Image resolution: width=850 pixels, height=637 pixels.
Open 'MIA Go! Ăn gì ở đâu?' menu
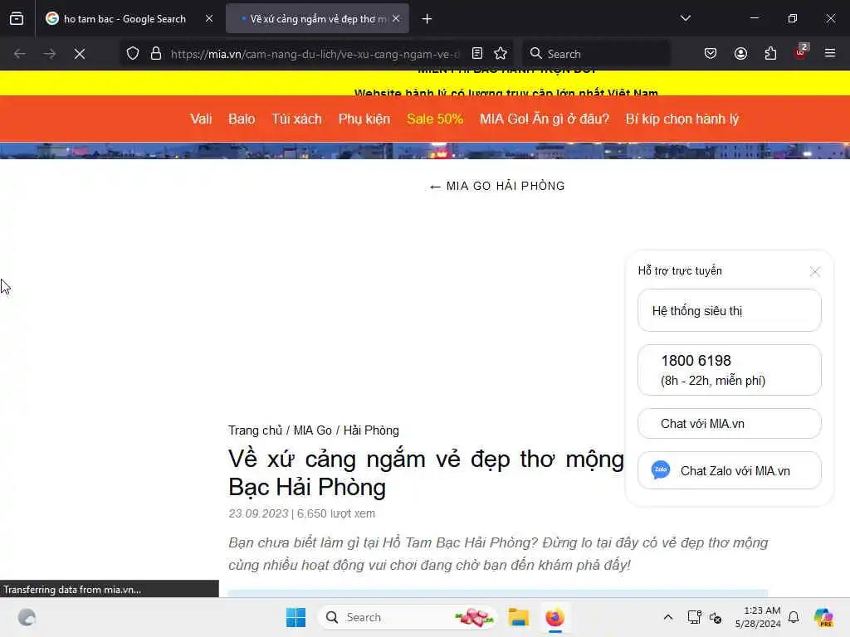point(545,119)
